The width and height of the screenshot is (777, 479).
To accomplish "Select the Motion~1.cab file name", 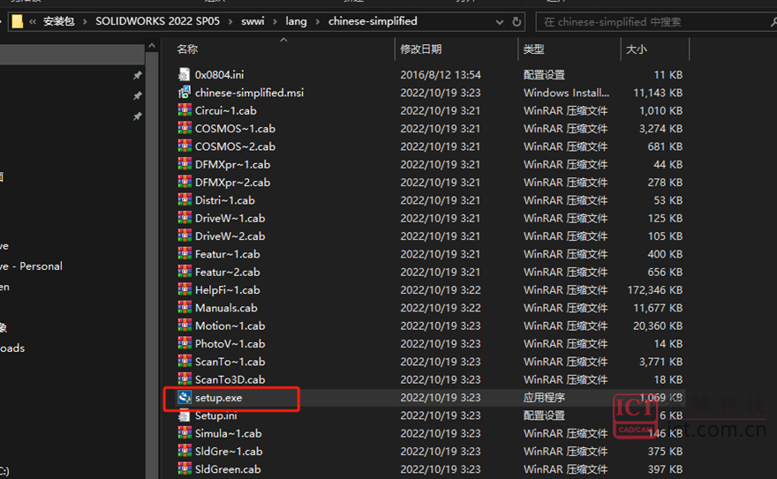I will pos(230,326).
